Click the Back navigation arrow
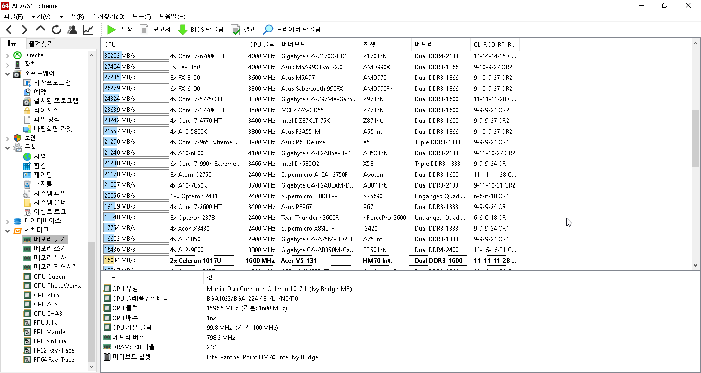Screen dimensions: 701x373 [9, 30]
